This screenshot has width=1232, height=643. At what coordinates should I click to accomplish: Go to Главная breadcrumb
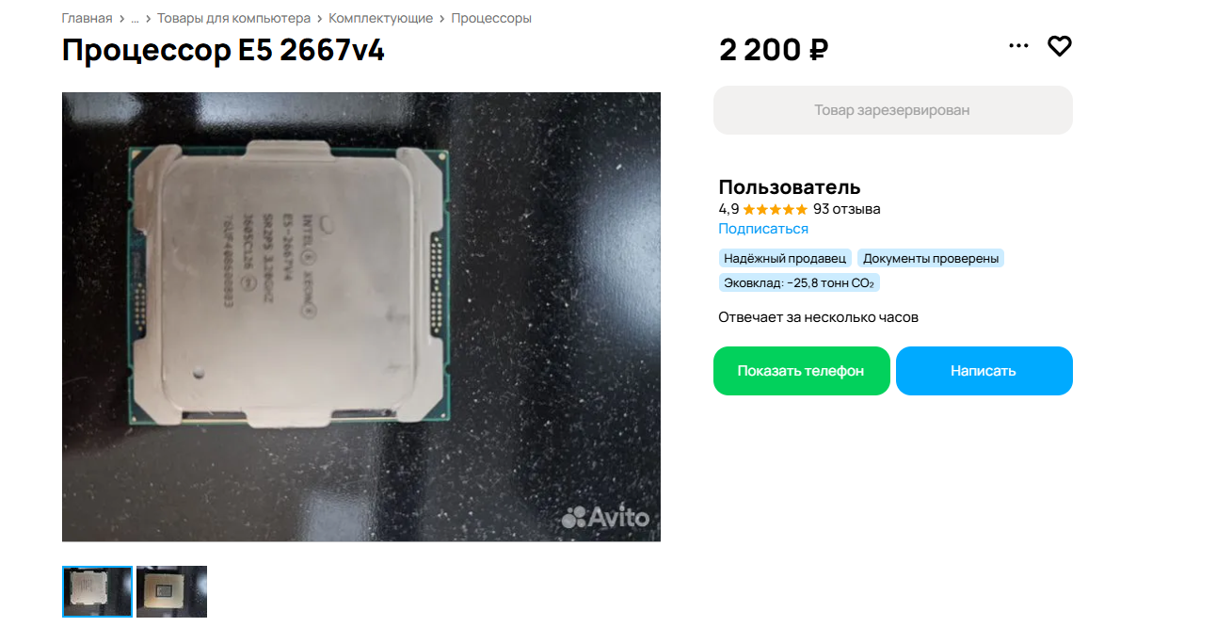click(87, 18)
